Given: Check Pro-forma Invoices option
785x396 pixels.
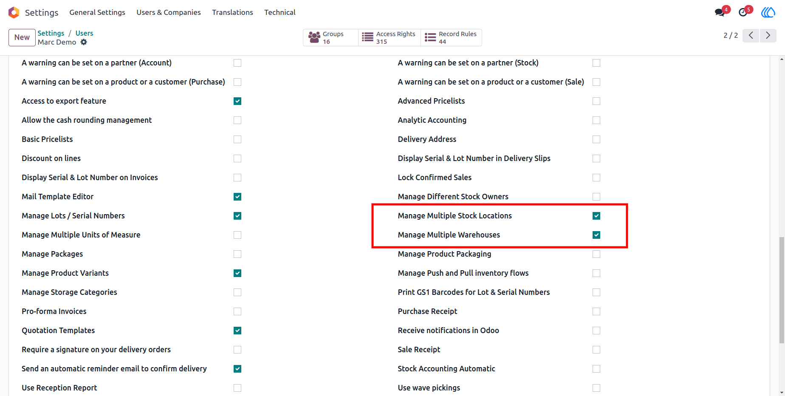Looking at the screenshot, I should click(237, 311).
